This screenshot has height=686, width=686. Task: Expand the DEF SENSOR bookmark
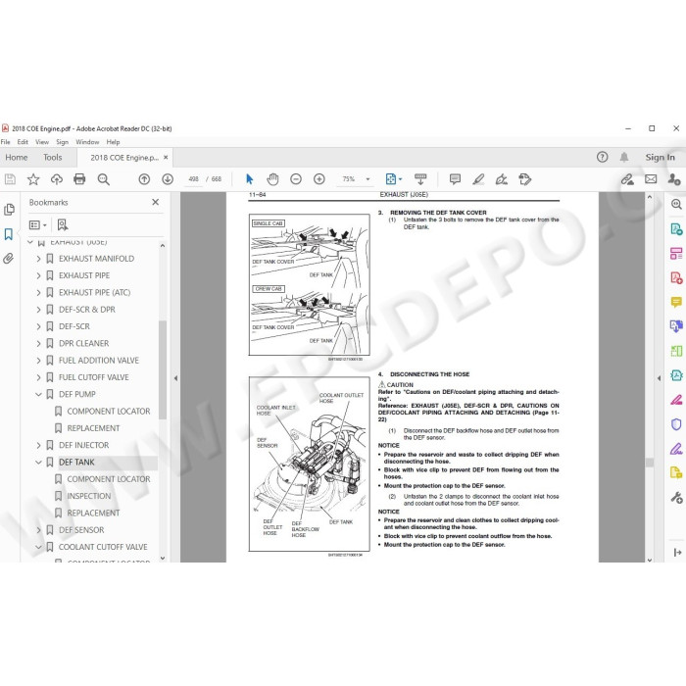[x=38, y=530]
